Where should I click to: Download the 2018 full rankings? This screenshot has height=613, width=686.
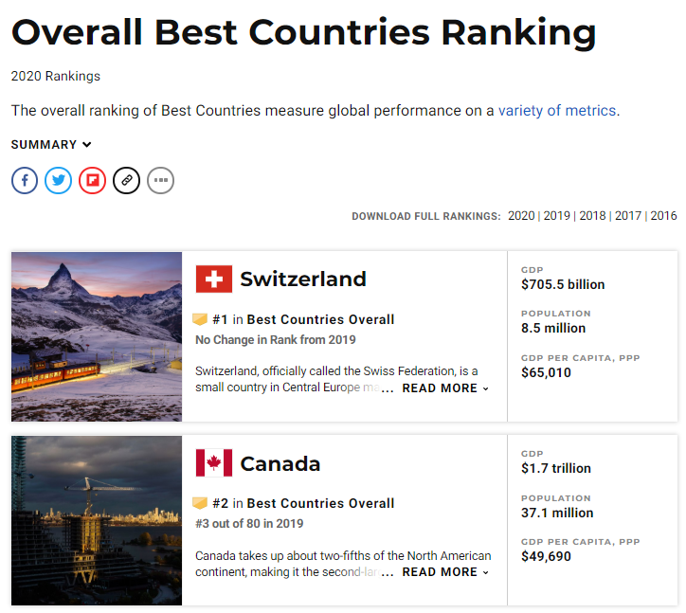tap(592, 216)
